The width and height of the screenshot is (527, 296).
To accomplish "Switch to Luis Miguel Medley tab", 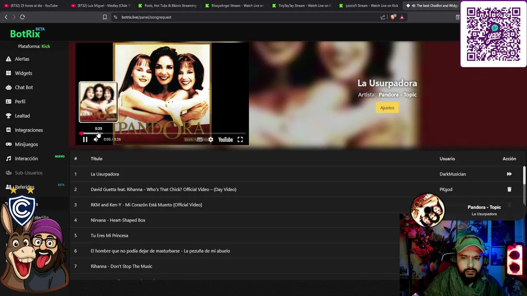I will click(100, 6).
